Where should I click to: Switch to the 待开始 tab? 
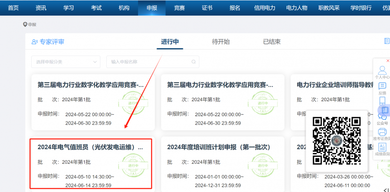(221, 42)
